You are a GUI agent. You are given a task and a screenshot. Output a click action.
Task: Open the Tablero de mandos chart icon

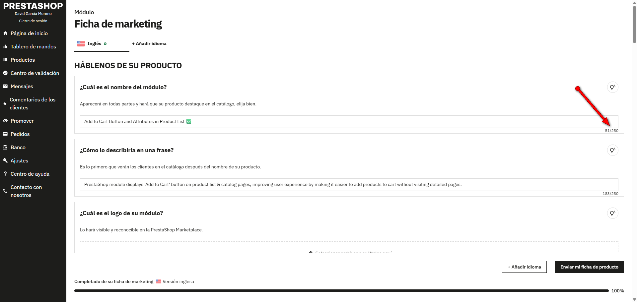pyautogui.click(x=5, y=46)
